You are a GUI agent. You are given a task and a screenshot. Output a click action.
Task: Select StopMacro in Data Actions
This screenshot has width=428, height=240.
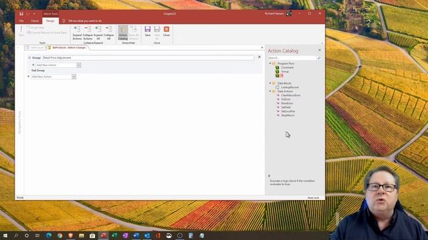[288, 115]
